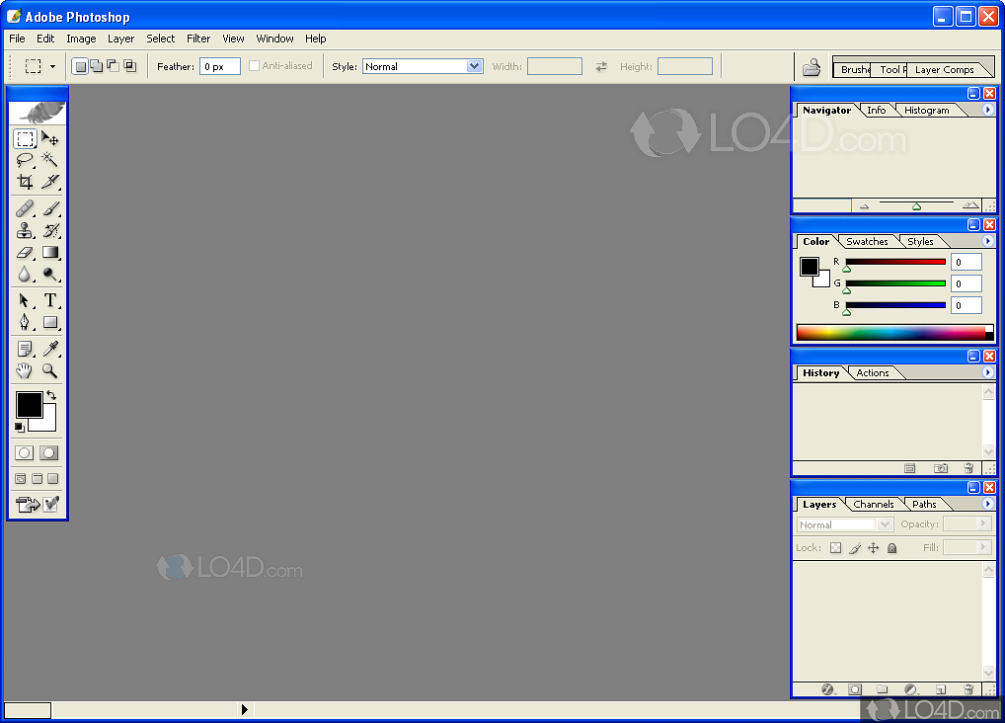Activate the Eyedropper tool
Screen dimensions: 1005x723
pyautogui.click(x=49, y=349)
